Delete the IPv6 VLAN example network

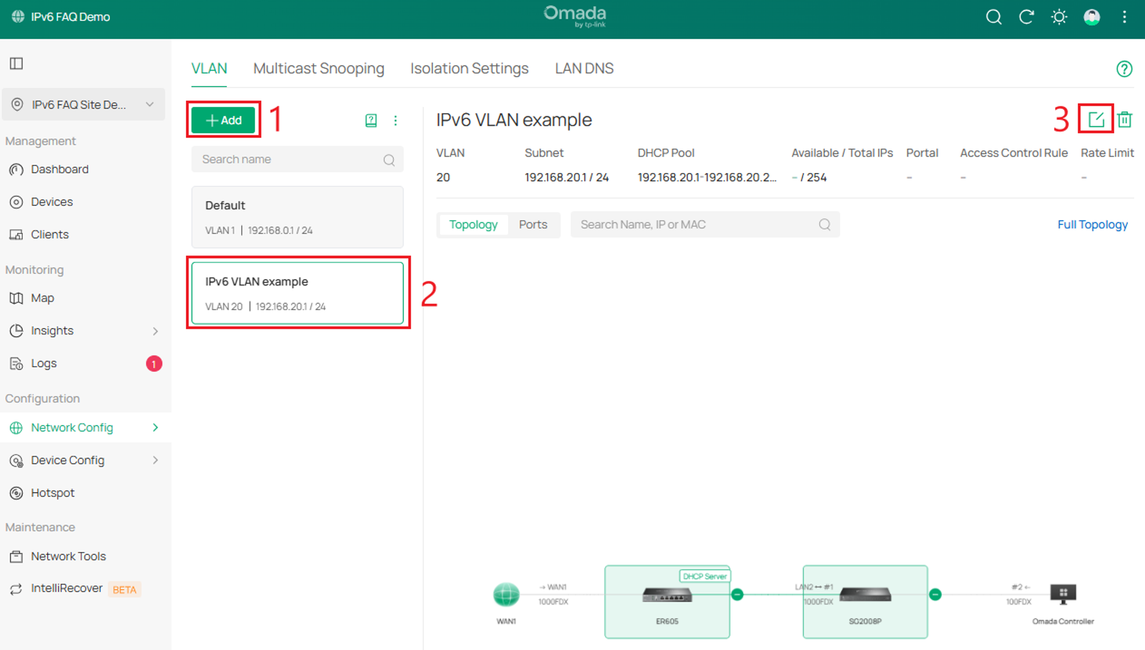pyautogui.click(x=1125, y=120)
